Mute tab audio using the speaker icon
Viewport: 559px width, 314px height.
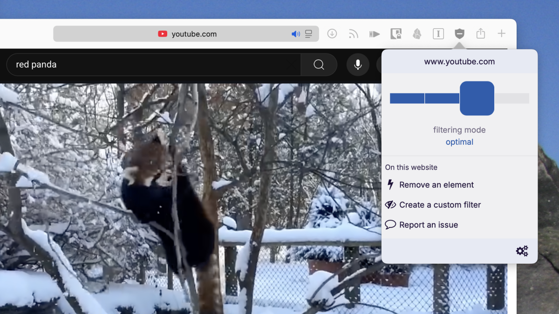(295, 33)
